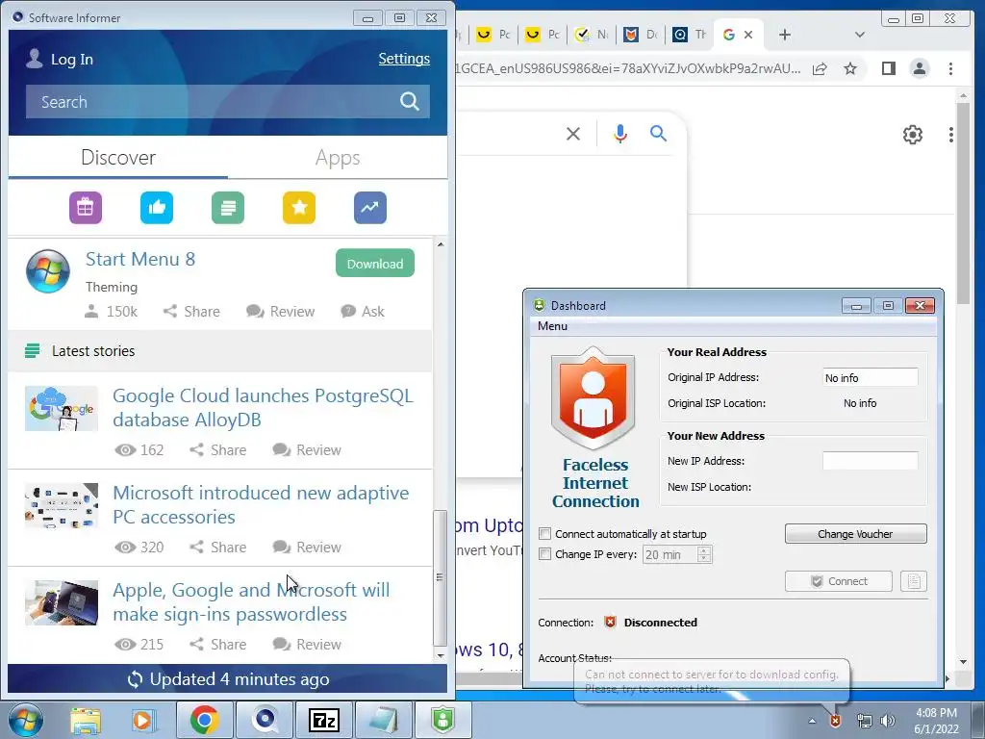The width and height of the screenshot is (985, 739).
Task: Open Start Menu 8 title link
Action: [x=140, y=259]
